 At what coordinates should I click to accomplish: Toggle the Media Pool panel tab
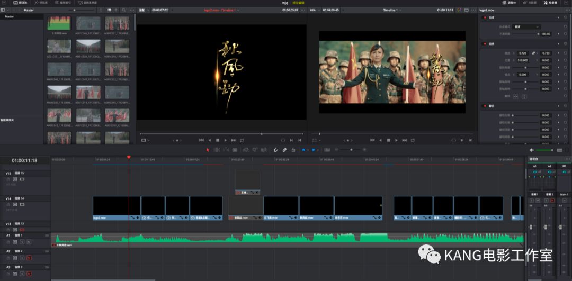tap(20, 3)
